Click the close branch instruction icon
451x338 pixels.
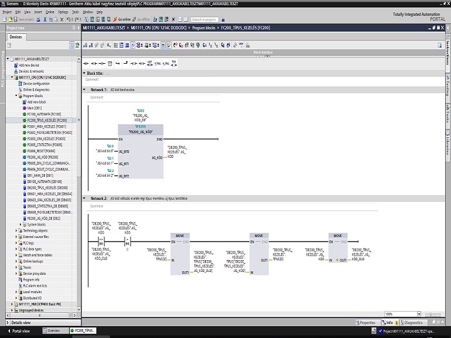126,64
